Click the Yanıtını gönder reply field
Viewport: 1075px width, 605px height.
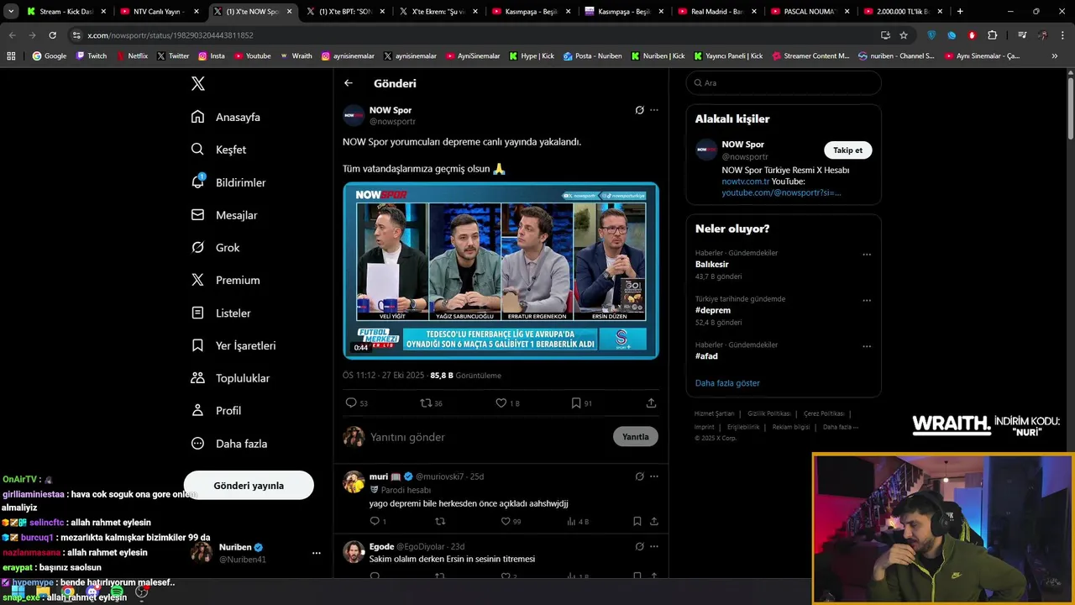point(487,437)
